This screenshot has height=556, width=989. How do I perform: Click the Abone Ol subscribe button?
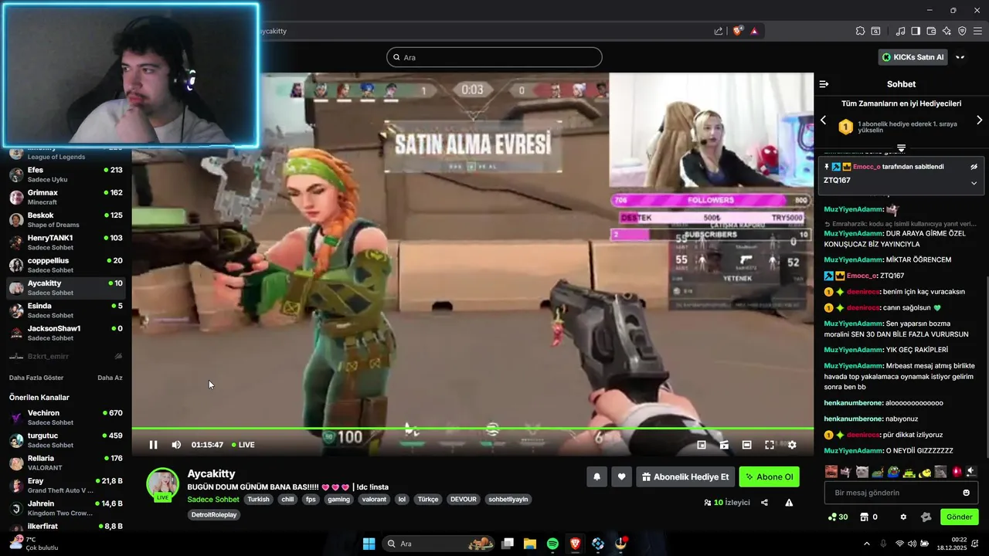coord(769,477)
